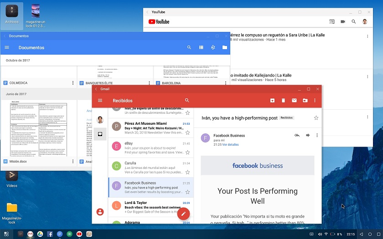Open the Pérez Art Museum Miami email
The width and height of the screenshot is (383, 239).
click(151, 128)
